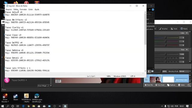The image size is (192, 108).
Task: Click the blue-yellow Color slider handle
Action: [x=166, y=37]
